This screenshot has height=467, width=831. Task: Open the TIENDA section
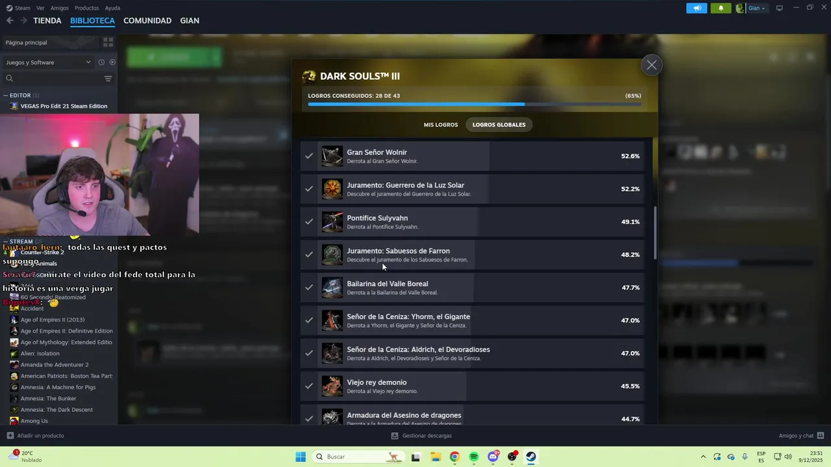[47, 21]
